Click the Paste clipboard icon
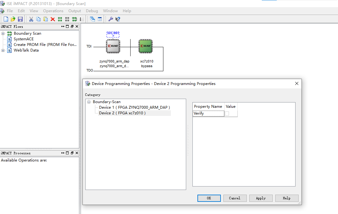 [46, 19]
